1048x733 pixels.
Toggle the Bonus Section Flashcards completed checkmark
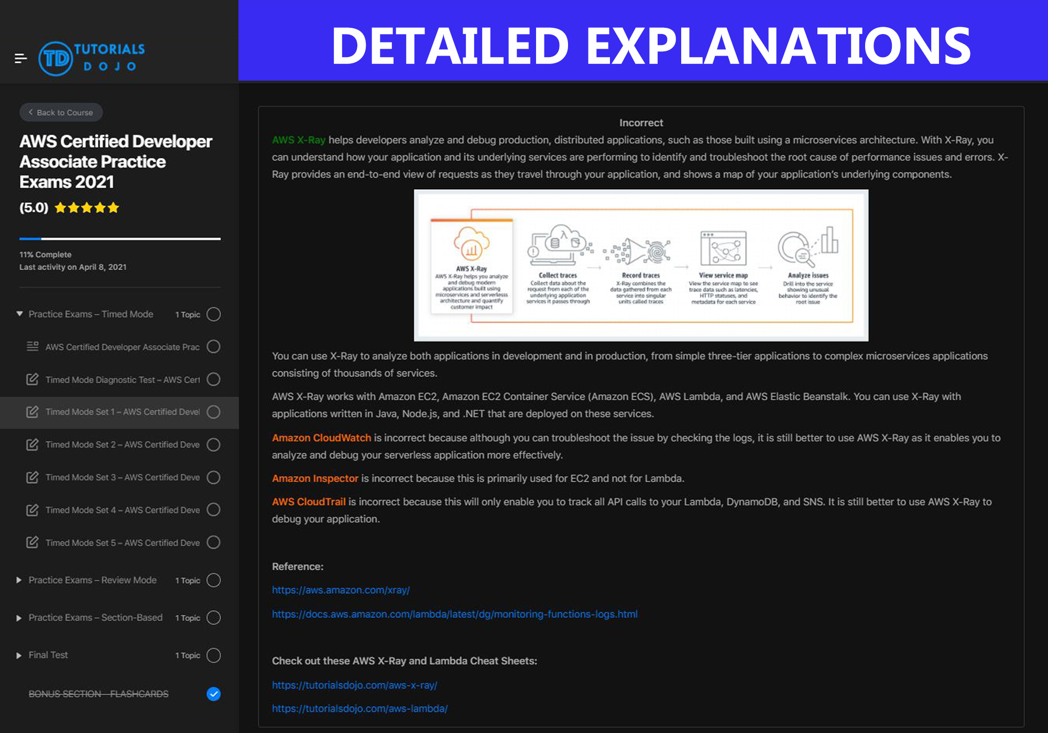coord(213,694)
